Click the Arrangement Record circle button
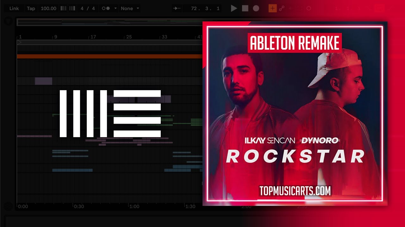Viewport: 405px width, 227px height. 256,9
